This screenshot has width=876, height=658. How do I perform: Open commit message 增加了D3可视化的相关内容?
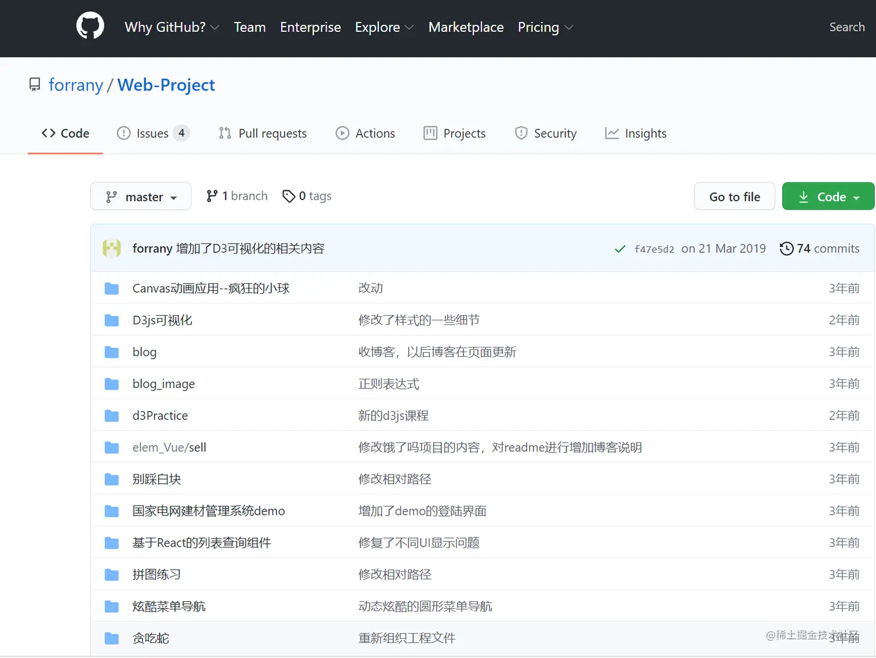coord(250,248)
